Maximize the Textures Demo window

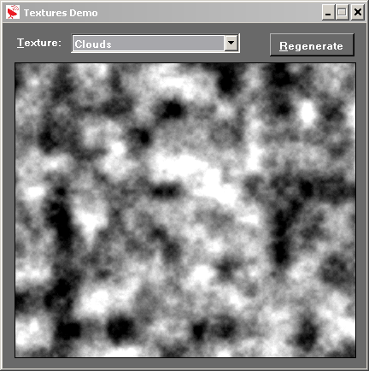point(342,13)
